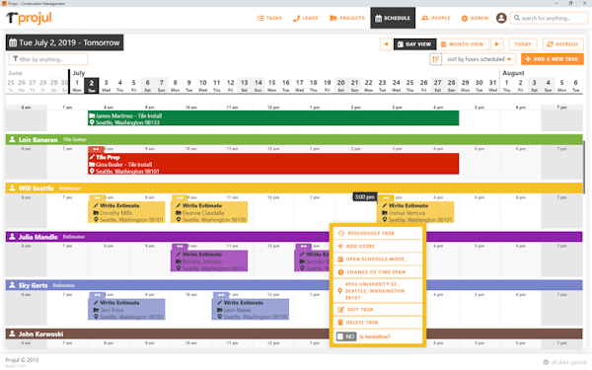Click the Will Seattle name header
This screenshot has width=592, height=370.
point(37,188)
